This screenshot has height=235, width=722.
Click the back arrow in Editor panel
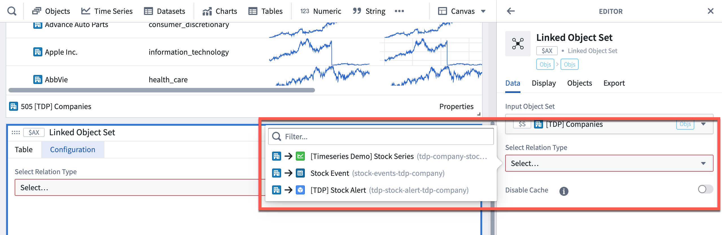tap(511, 11)
